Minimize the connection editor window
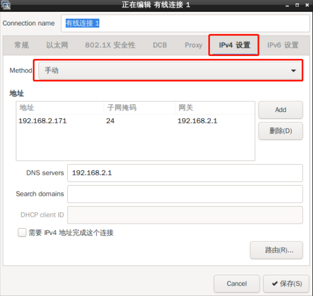 coord(288,6)
